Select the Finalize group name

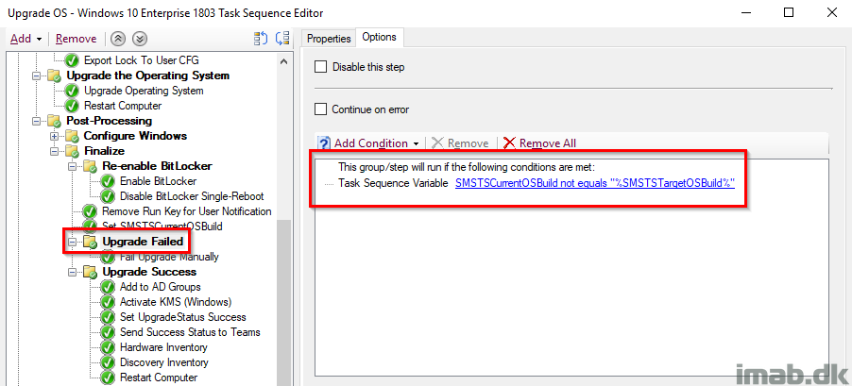click(104, 151)
